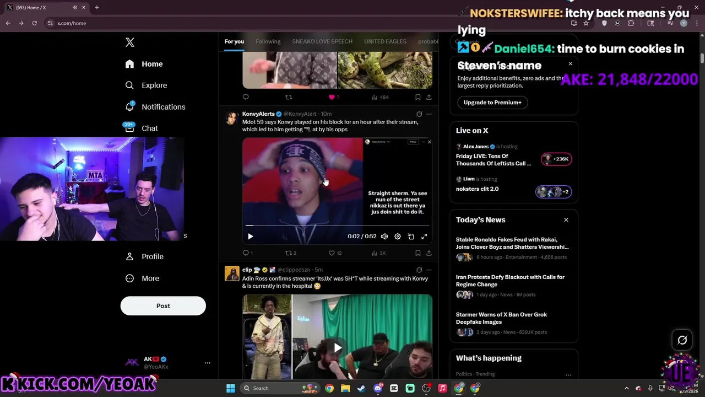This screenshot has width=705, height=397.
Task: Close the expanded video overlay X
Action: click(430, 142)
